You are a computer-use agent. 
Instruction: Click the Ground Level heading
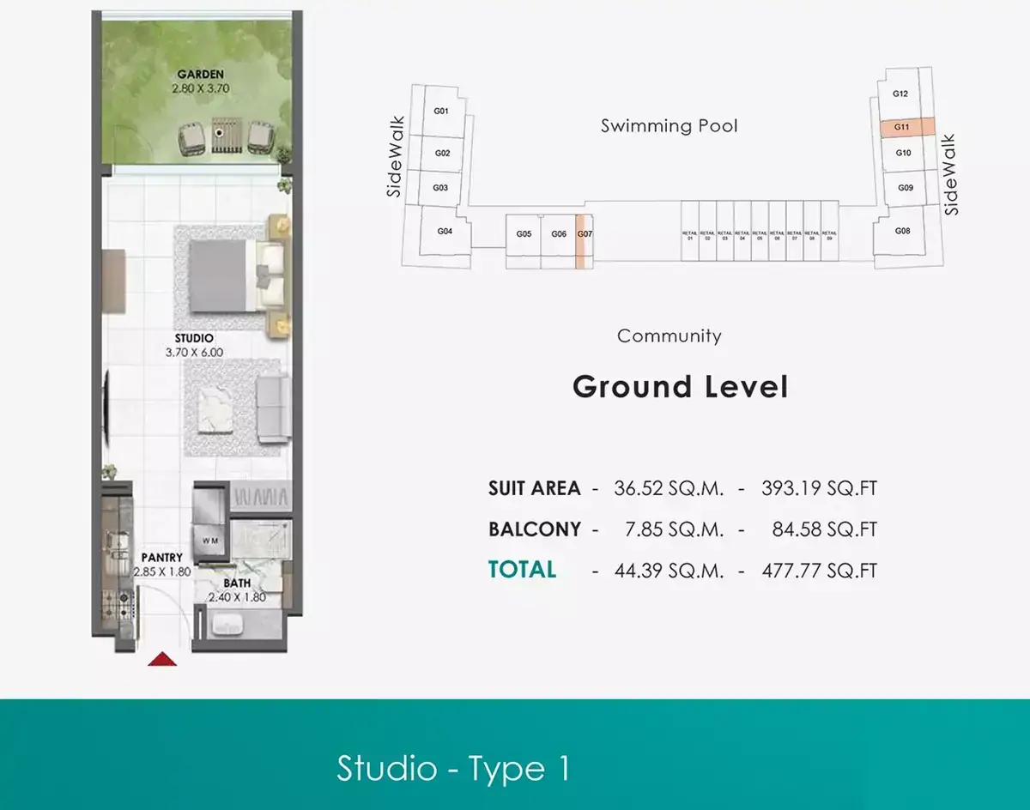click(x=680, y=387)
